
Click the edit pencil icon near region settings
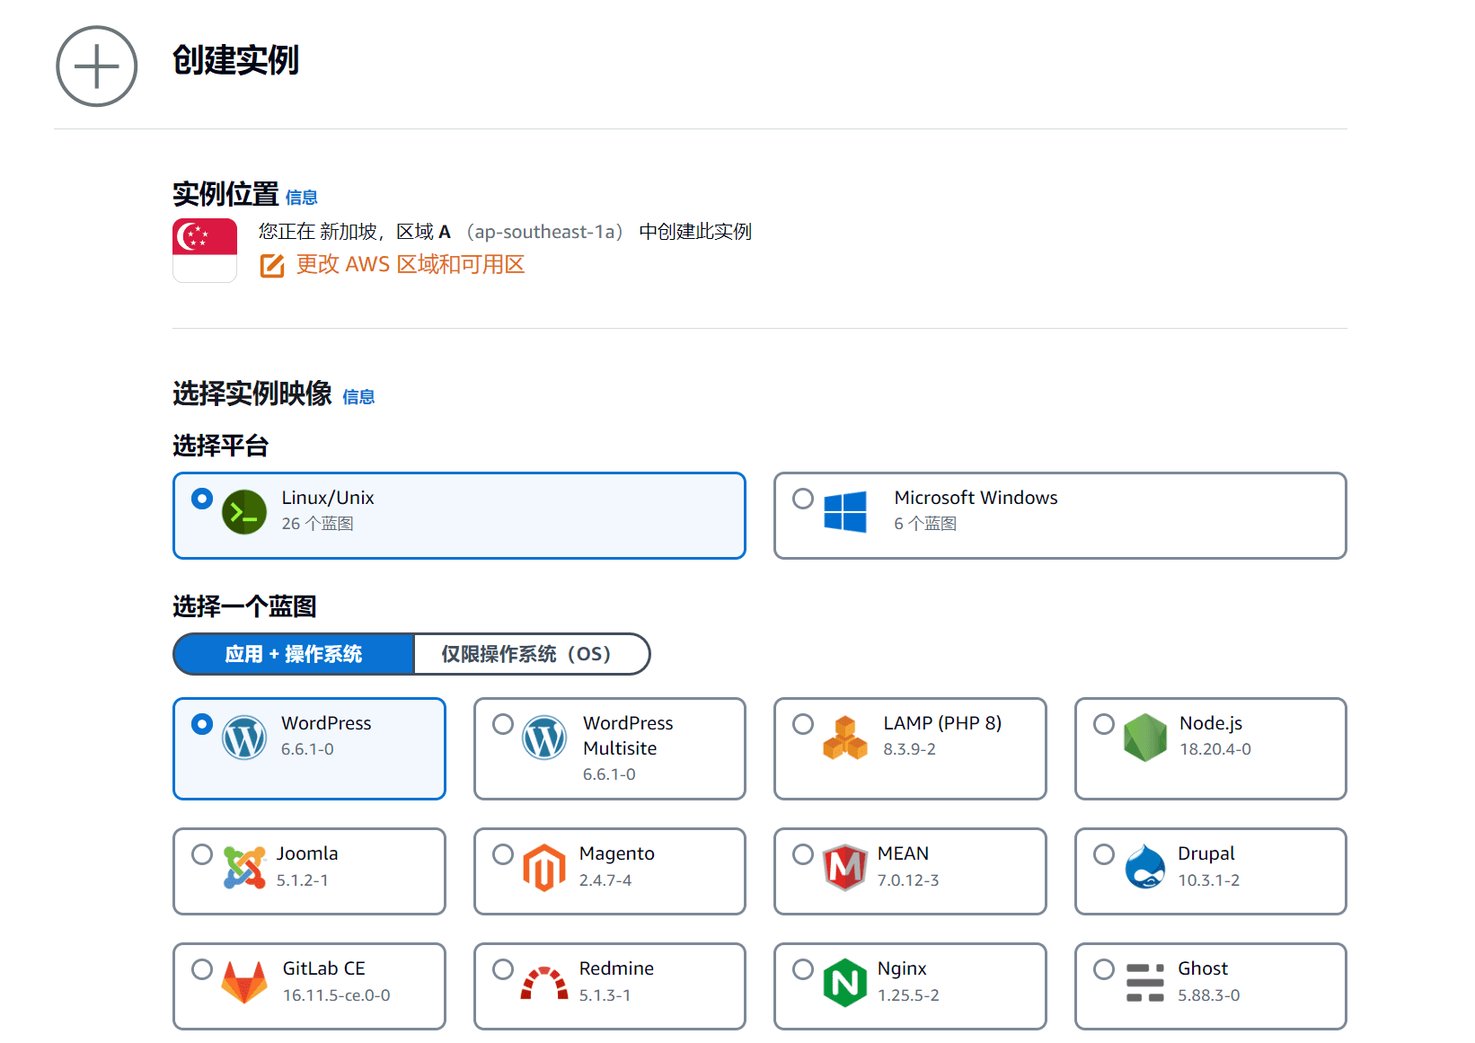point(271,265)
